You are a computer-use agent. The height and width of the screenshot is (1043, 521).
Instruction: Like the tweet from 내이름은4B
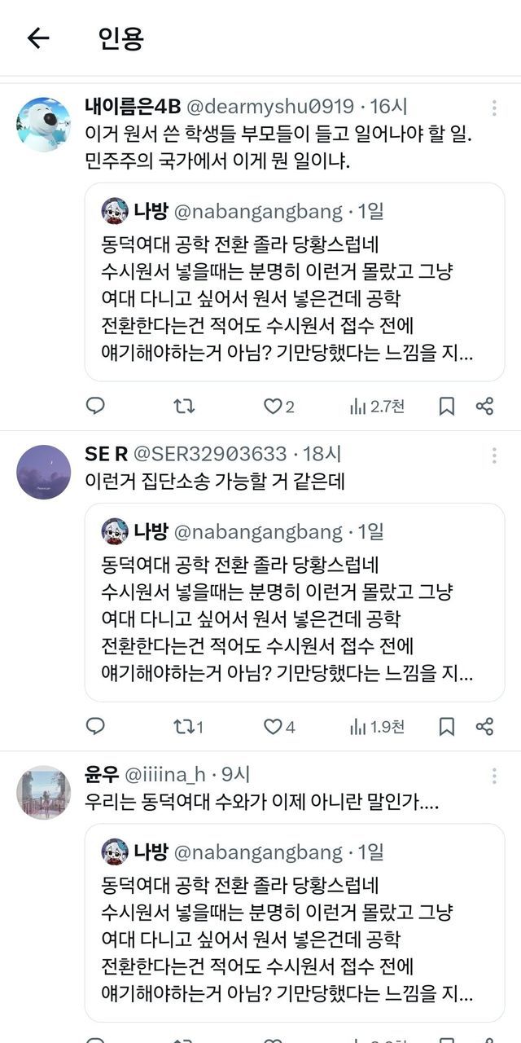273,406
